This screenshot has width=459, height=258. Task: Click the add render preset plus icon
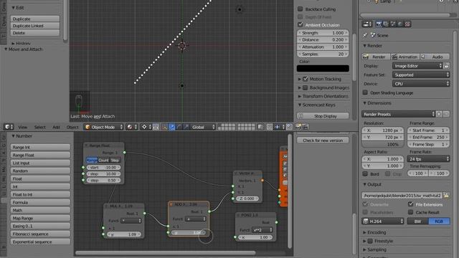[439, 114]
